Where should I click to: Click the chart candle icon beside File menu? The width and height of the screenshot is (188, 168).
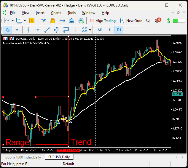(x=4, y=12)
